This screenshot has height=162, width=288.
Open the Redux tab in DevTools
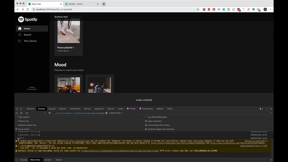(170, 109)
